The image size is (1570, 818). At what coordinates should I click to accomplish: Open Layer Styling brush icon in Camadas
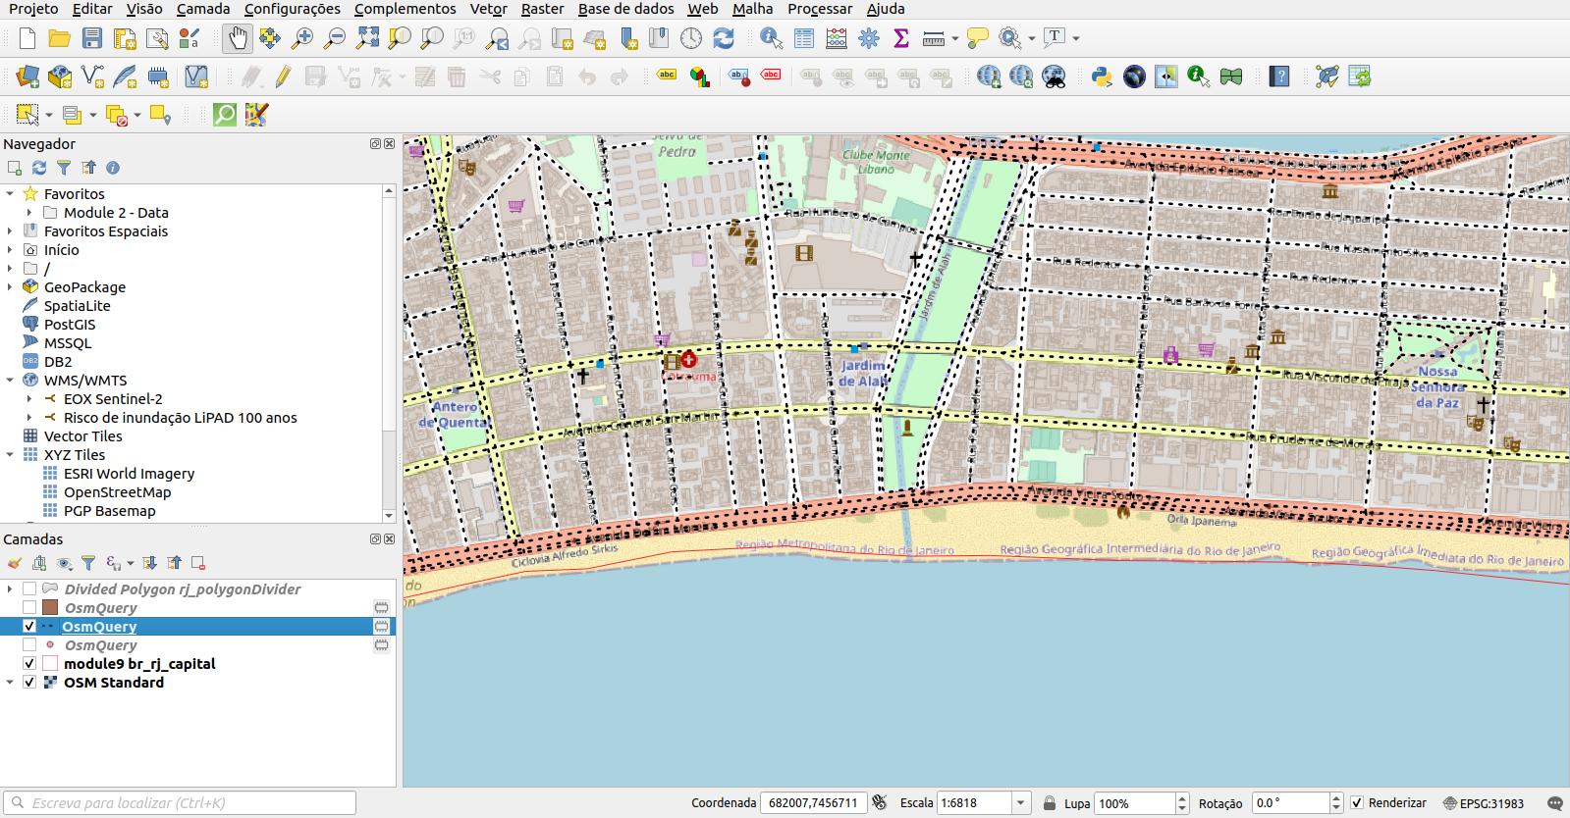(14, 563)
